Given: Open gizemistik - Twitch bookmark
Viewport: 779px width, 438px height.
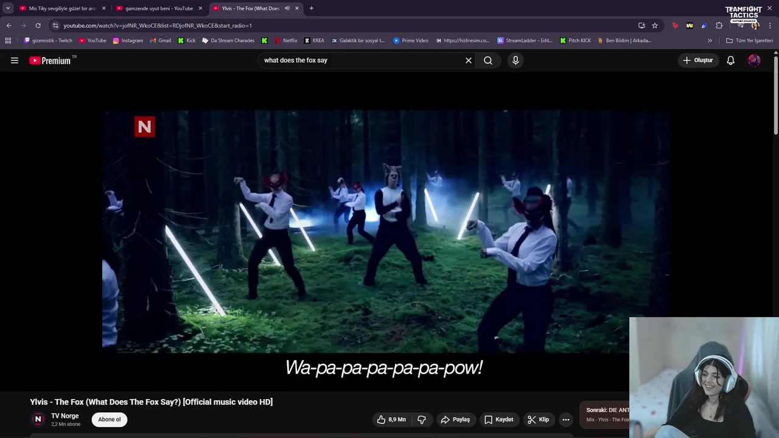Looking at the screenshot, I should click(x=48, y=41).
